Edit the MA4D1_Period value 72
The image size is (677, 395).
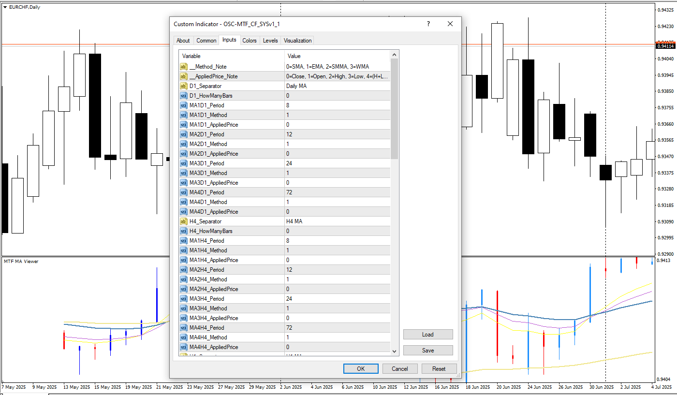click(338, 192)
